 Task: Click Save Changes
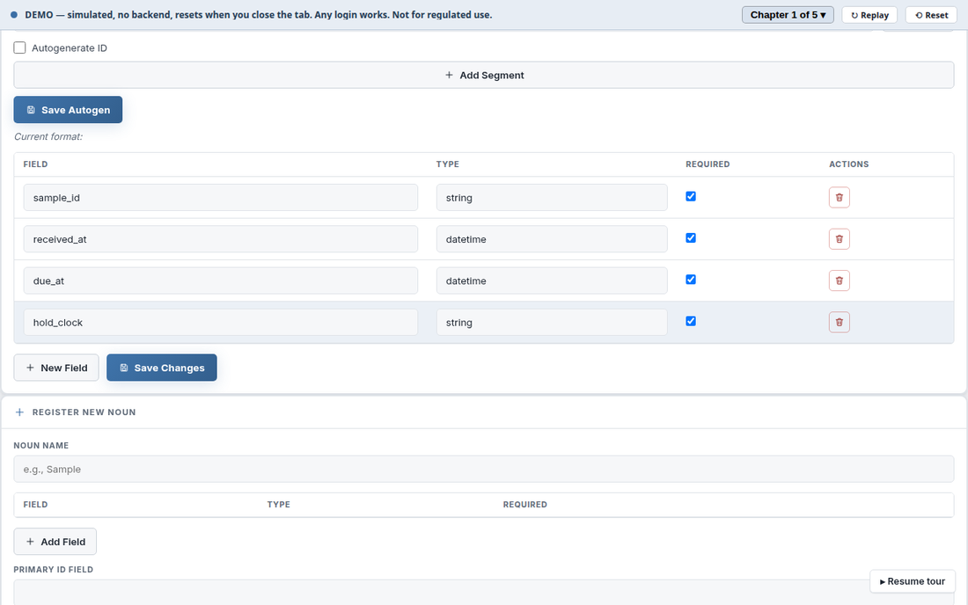(162, 368)
